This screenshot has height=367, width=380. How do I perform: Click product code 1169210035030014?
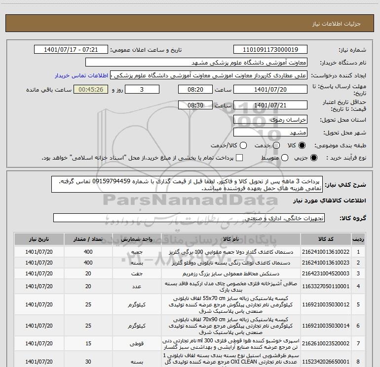[326, 326]
